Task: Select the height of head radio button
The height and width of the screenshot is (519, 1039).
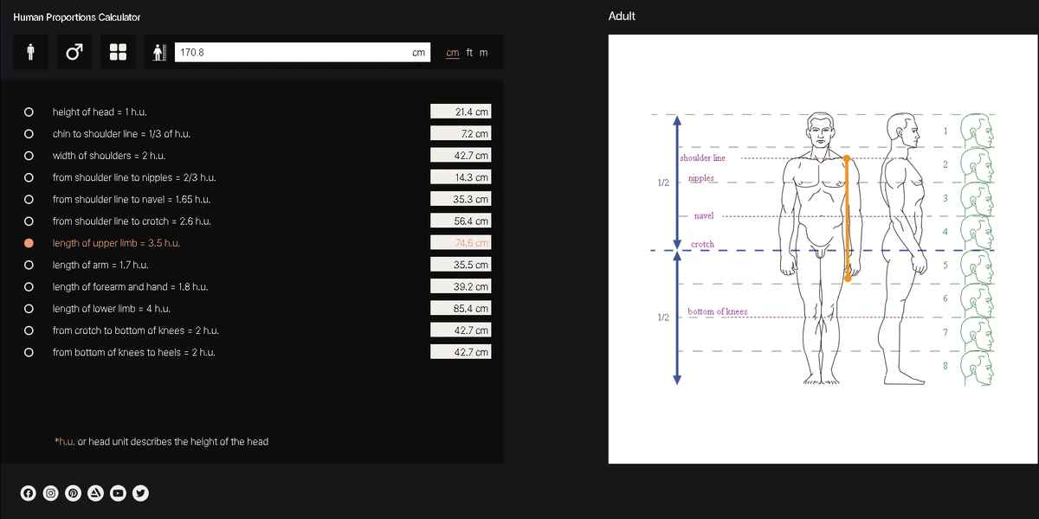Action: 29,112
